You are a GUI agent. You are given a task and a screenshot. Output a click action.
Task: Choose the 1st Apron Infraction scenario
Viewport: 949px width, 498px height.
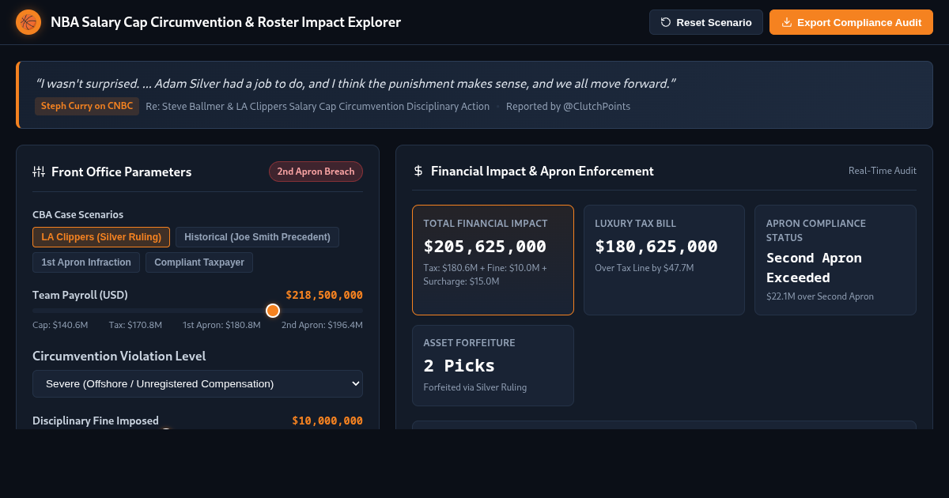(86, 262)
